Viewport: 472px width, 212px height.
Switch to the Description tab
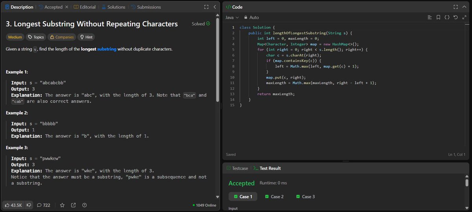tap(19, 7)
